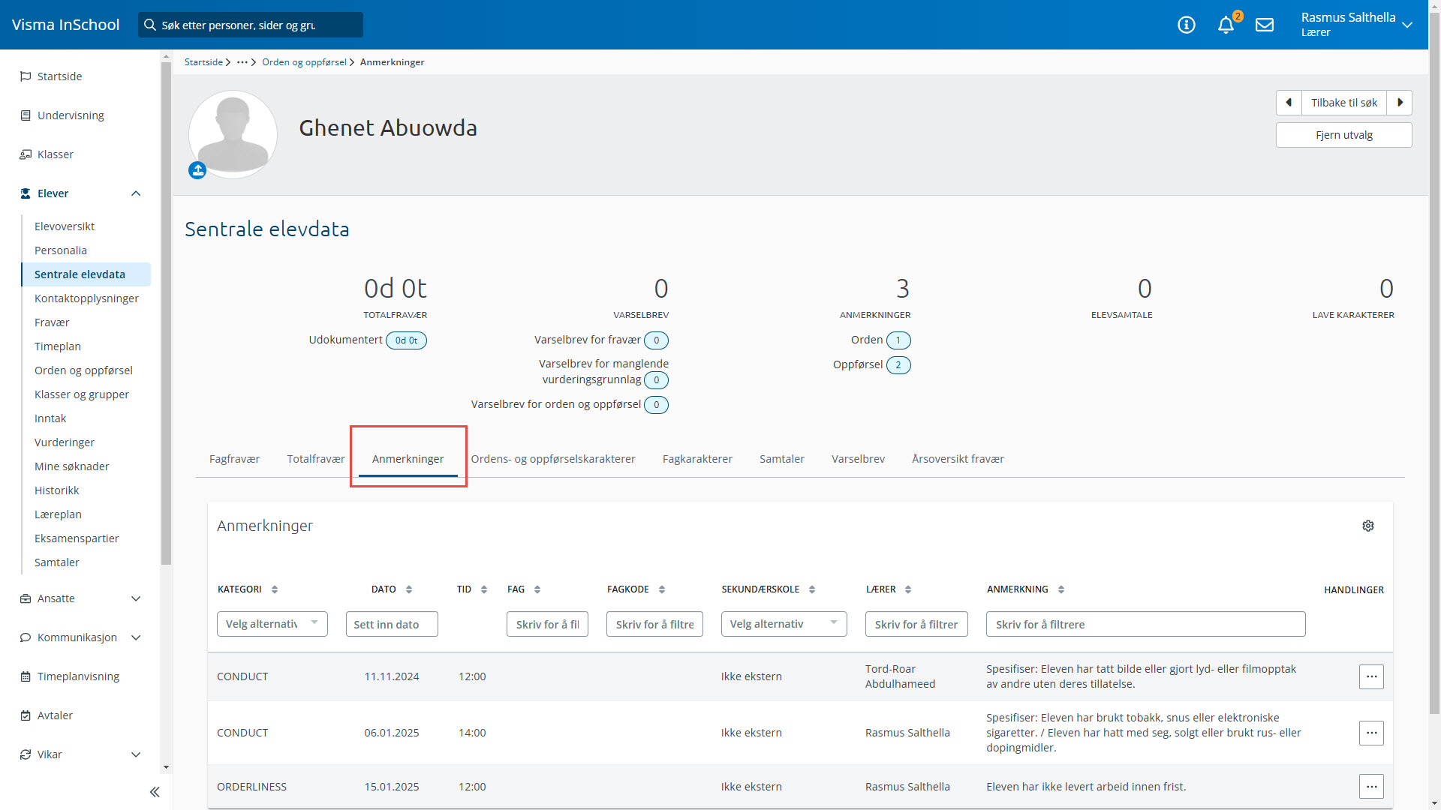Open actions menu for ORDERLINESS row
Screen dimensions: 1441x810
point(1371,786)
